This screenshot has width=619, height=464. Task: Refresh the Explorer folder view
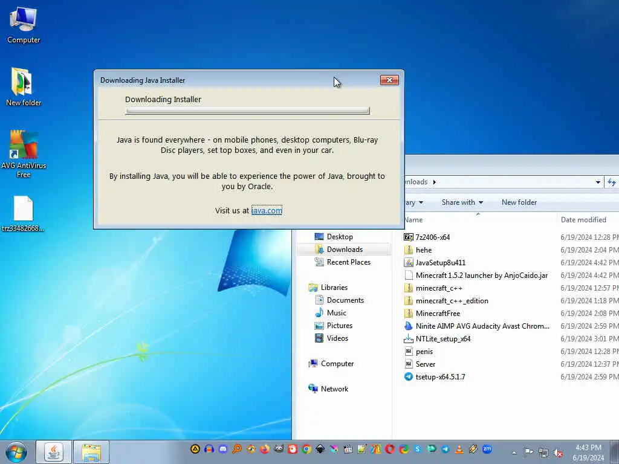tap(612, 182)
